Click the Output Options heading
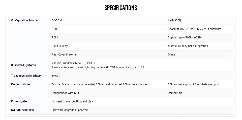This screenshot has height=120, width=242. 20,84
